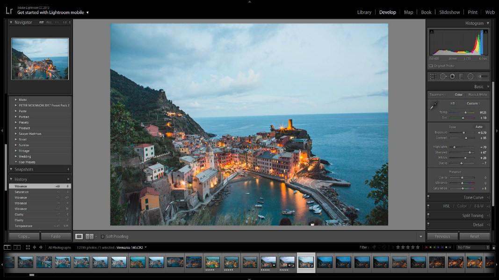Add a new snapshot with plus icon
Viewport: 499px width, 280px height.
(68, 169)
